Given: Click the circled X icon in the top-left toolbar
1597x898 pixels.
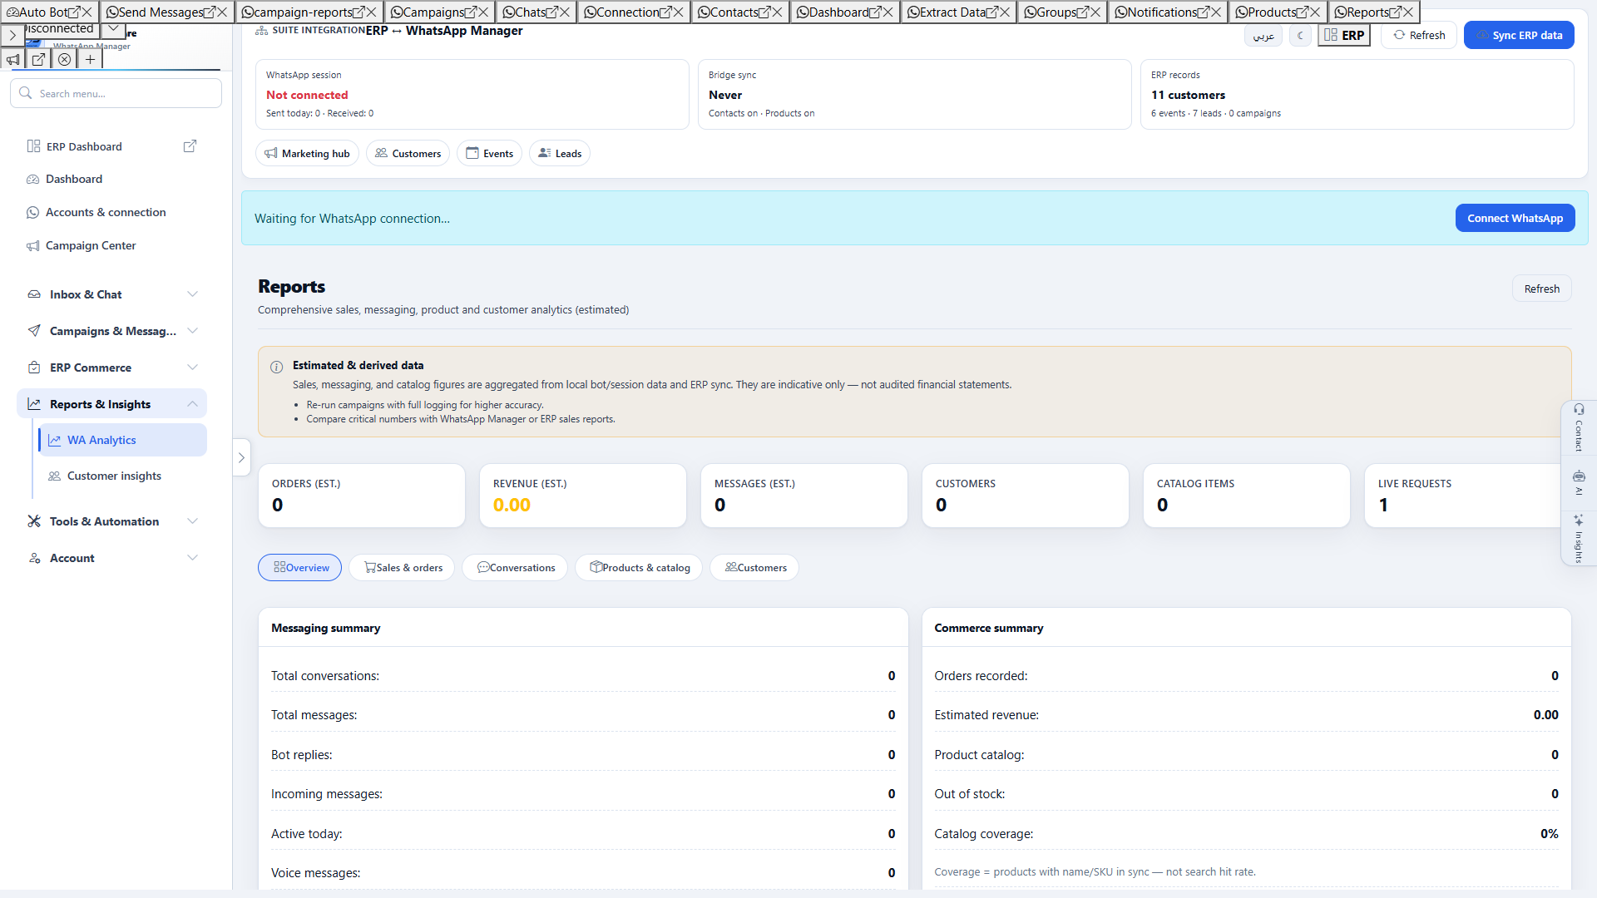Looking at the screenshot, I should pyautogui.click(x=65, y=59).
